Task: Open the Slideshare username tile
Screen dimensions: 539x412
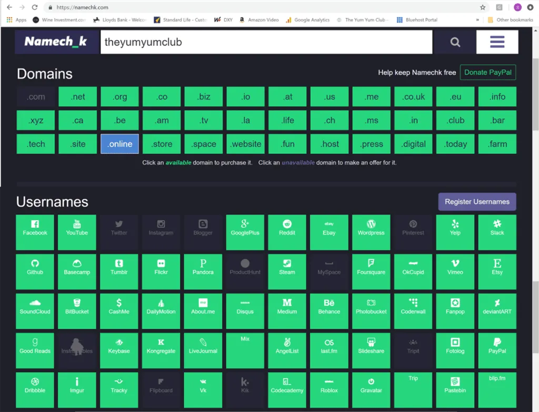Action: (371, 350)
